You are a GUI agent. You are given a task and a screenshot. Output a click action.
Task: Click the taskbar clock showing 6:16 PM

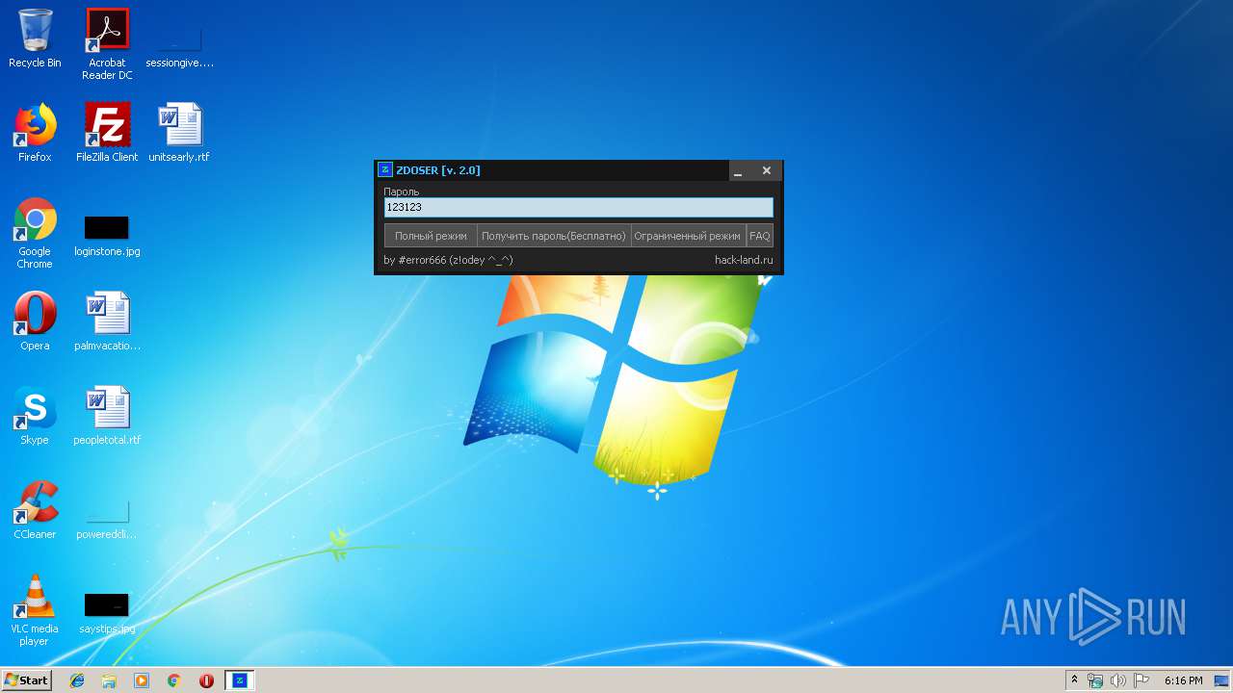click(1183, 680)
